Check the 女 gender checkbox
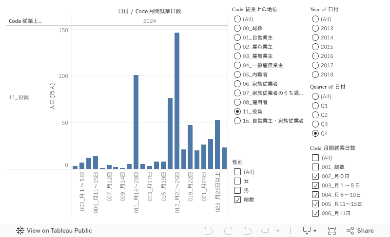 (x=237, y=181)
